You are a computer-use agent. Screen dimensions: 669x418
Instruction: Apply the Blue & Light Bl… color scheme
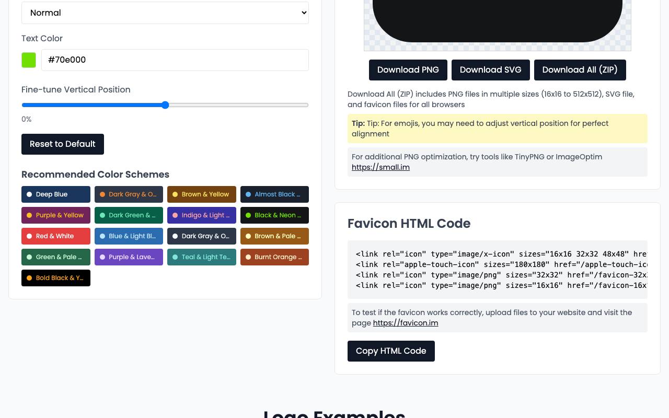129,236
